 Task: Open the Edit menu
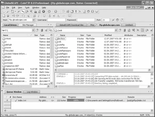(13, 7)
